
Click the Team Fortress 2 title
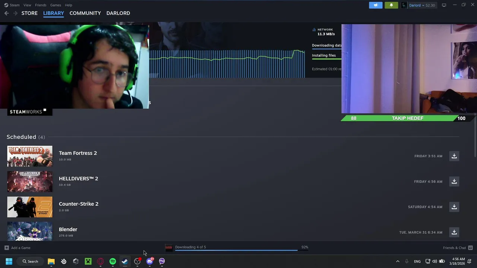coord(78,153)
